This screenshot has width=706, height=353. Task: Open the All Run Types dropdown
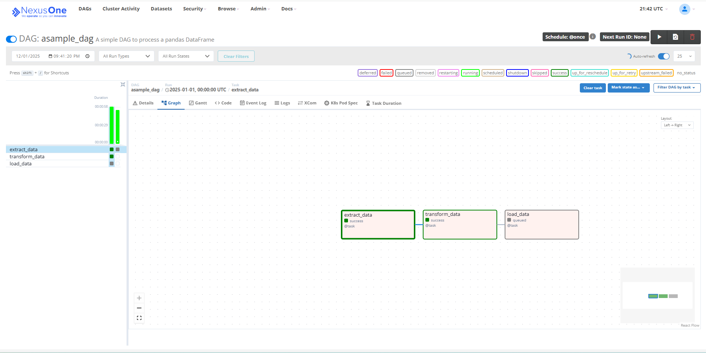[x=127, y=56]
